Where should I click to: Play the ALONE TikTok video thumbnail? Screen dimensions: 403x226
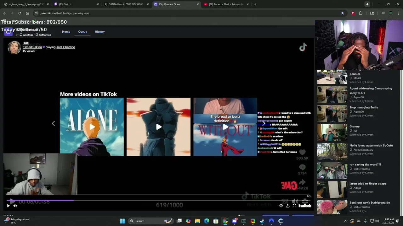pos(92,127)
